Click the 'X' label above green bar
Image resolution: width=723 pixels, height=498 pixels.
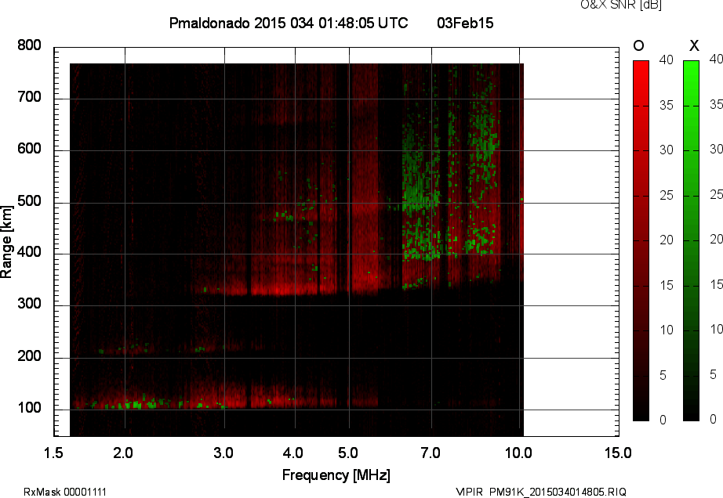(x=694, y=45)
